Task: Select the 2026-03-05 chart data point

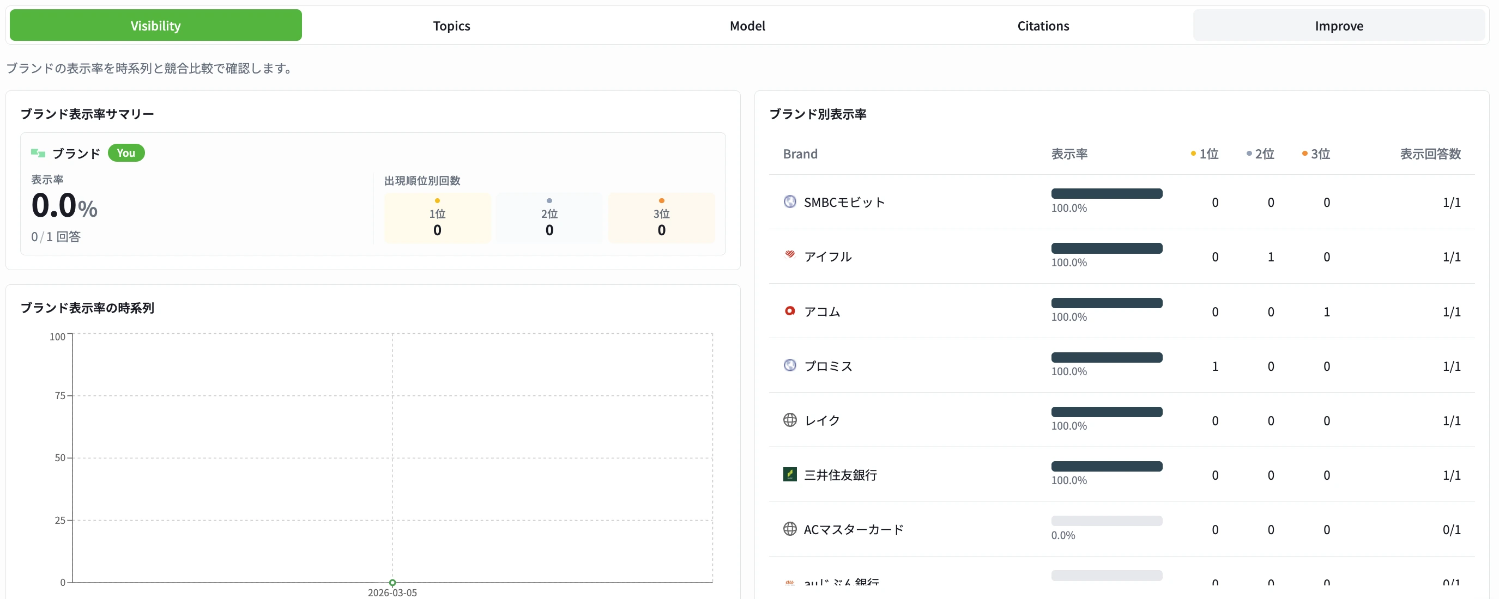Action: click(x=392, y=582)
